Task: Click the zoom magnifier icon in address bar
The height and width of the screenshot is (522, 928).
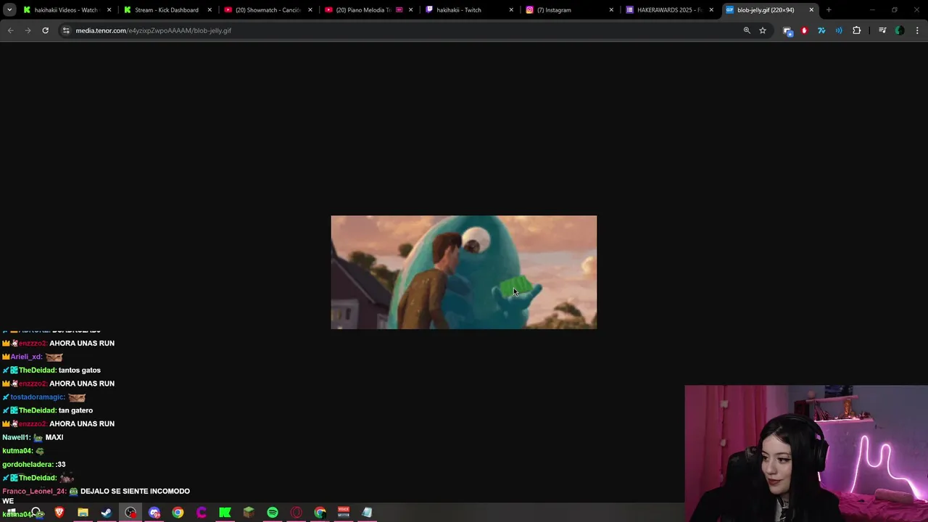Action: point(747,30)
